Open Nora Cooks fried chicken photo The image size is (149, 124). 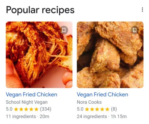[x=110, y=55]
